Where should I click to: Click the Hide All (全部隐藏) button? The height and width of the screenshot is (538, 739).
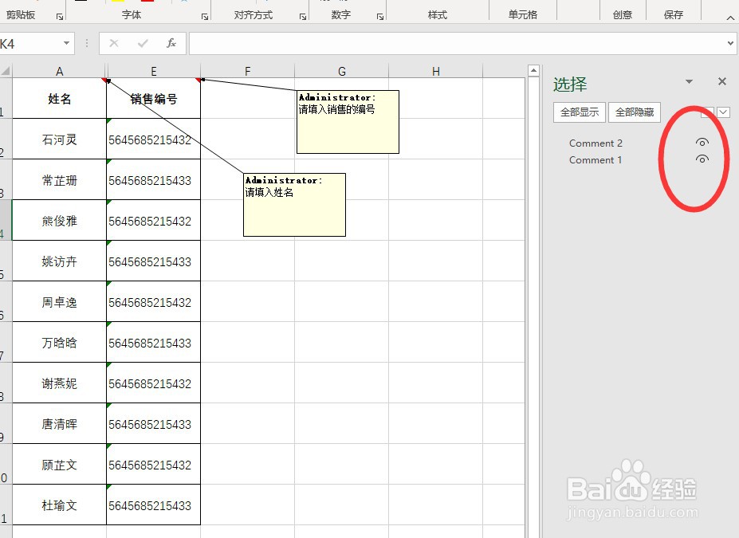coord(635,112)
